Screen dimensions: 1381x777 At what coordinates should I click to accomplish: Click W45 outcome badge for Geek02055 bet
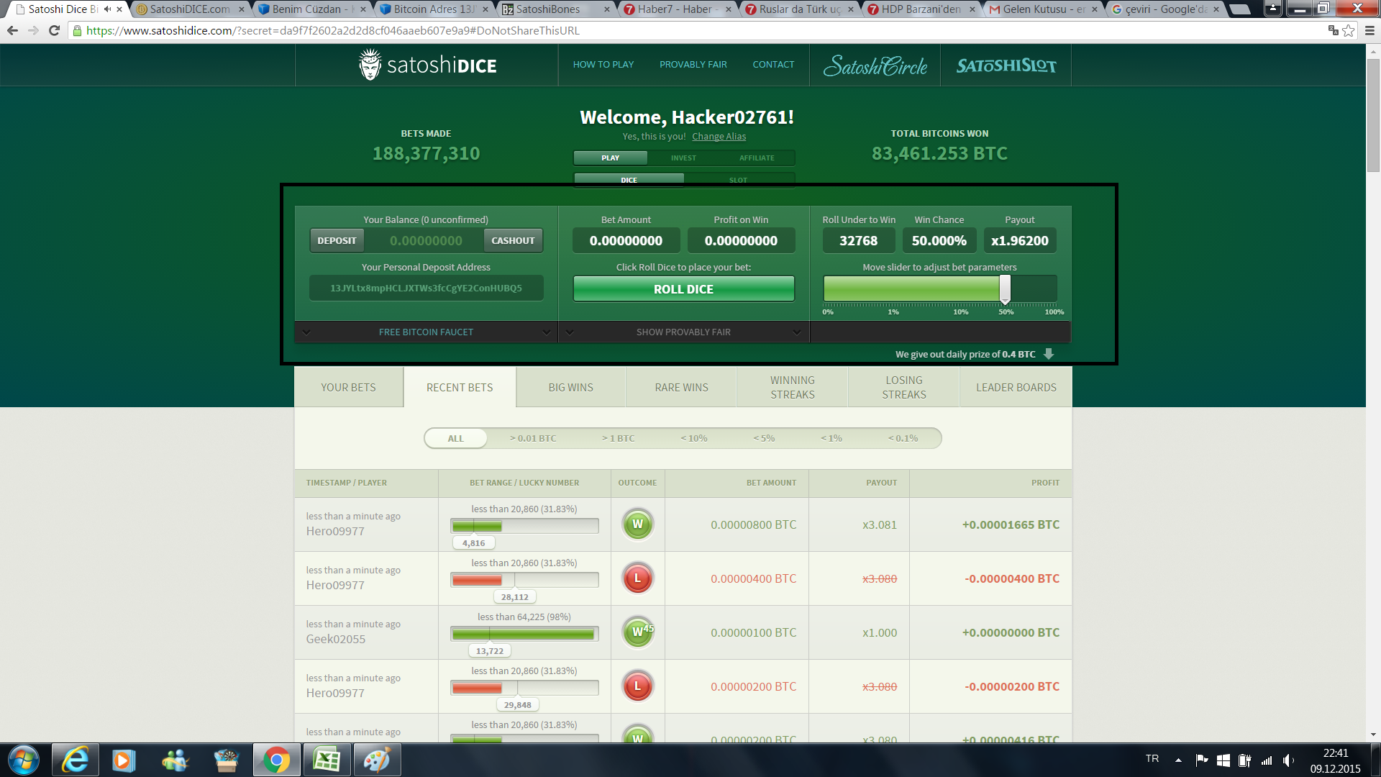click(638, 632)
